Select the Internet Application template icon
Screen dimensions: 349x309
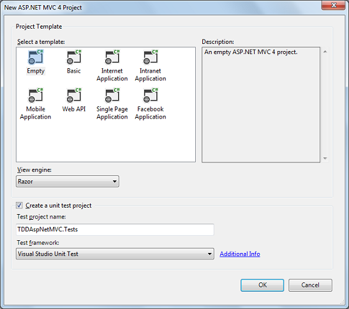(x=112, y=57)
